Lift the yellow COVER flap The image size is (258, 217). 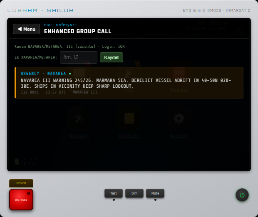point(21,183)
